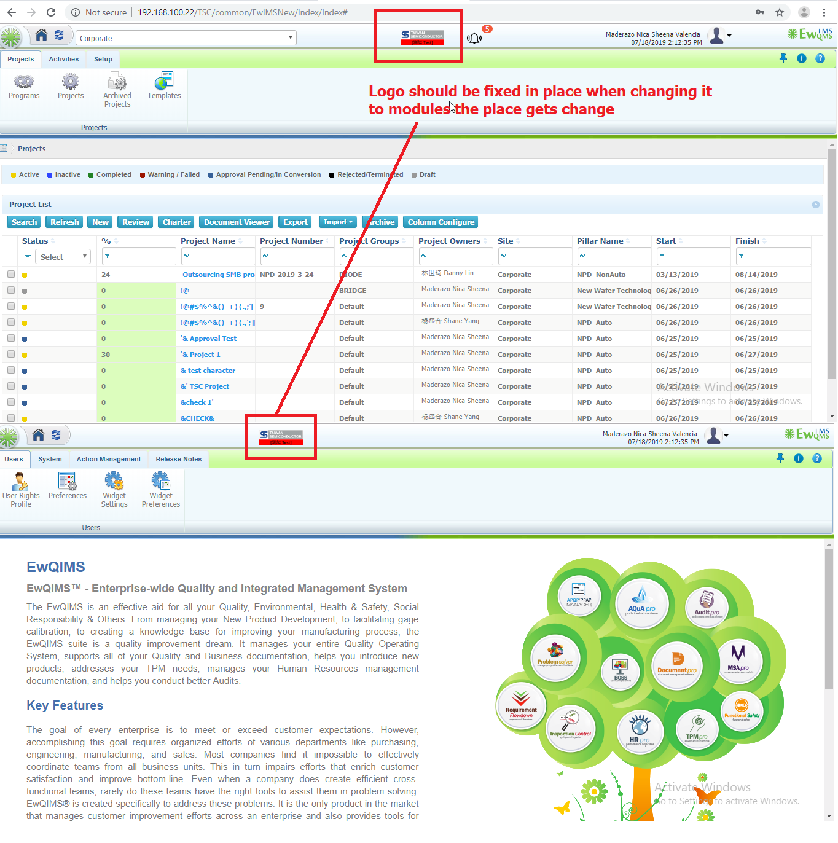Click the help question icon in the Projects ribbon
The height and width of the screenshot is (843, 838).
pos(820,58)
